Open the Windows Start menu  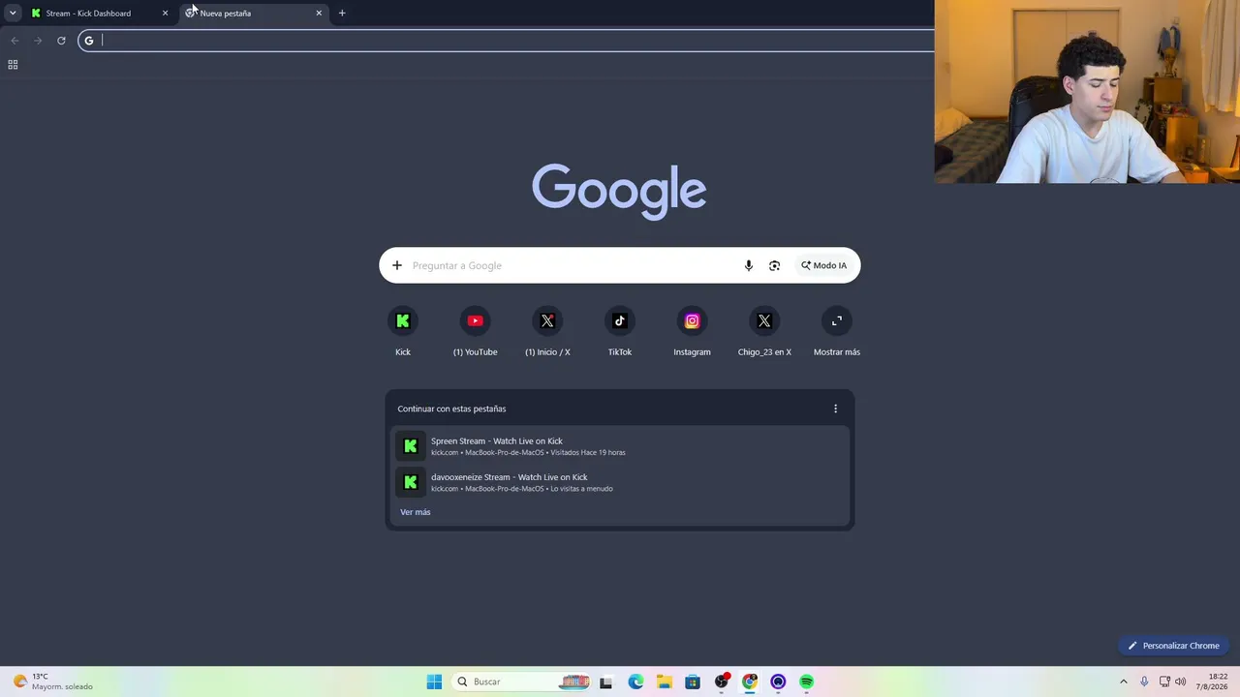coord(434,682)
